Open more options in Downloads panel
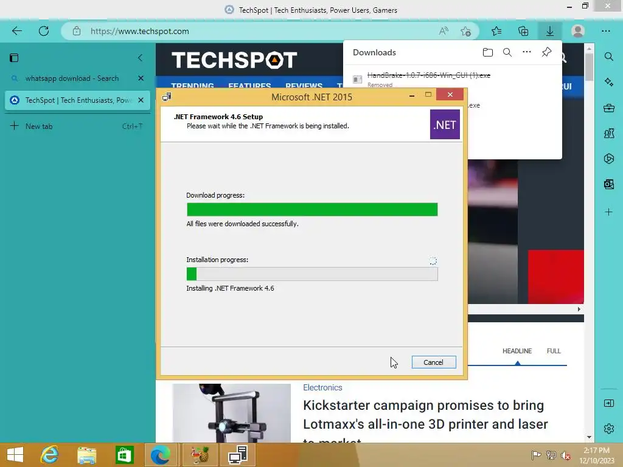Screen dimensions: 623x467 (527, 52)
